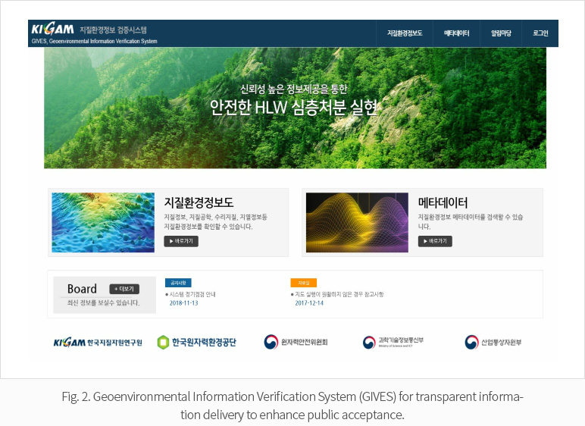Click the KIGAM logo in the header
585x426 pixels.
point(53,29)
